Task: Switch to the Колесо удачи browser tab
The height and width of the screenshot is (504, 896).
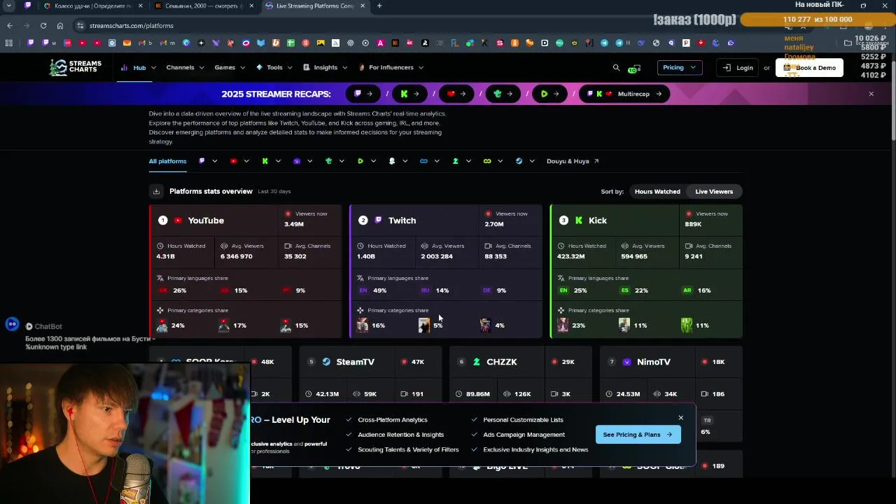Action: coord(93,6)
